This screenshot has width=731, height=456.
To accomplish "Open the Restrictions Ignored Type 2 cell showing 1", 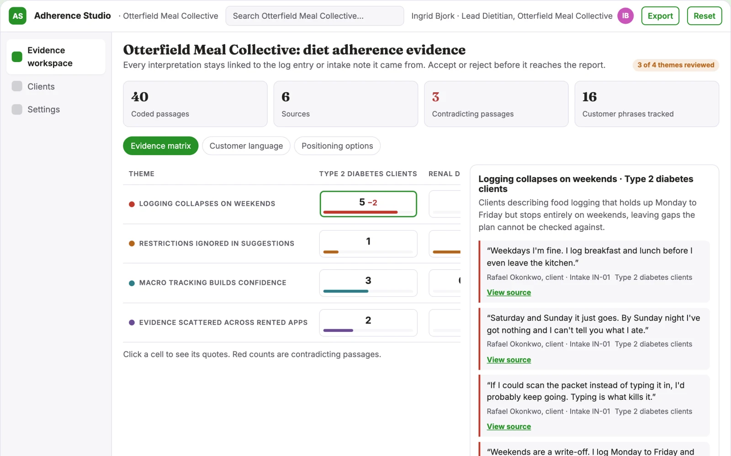I will click(368, 244).
